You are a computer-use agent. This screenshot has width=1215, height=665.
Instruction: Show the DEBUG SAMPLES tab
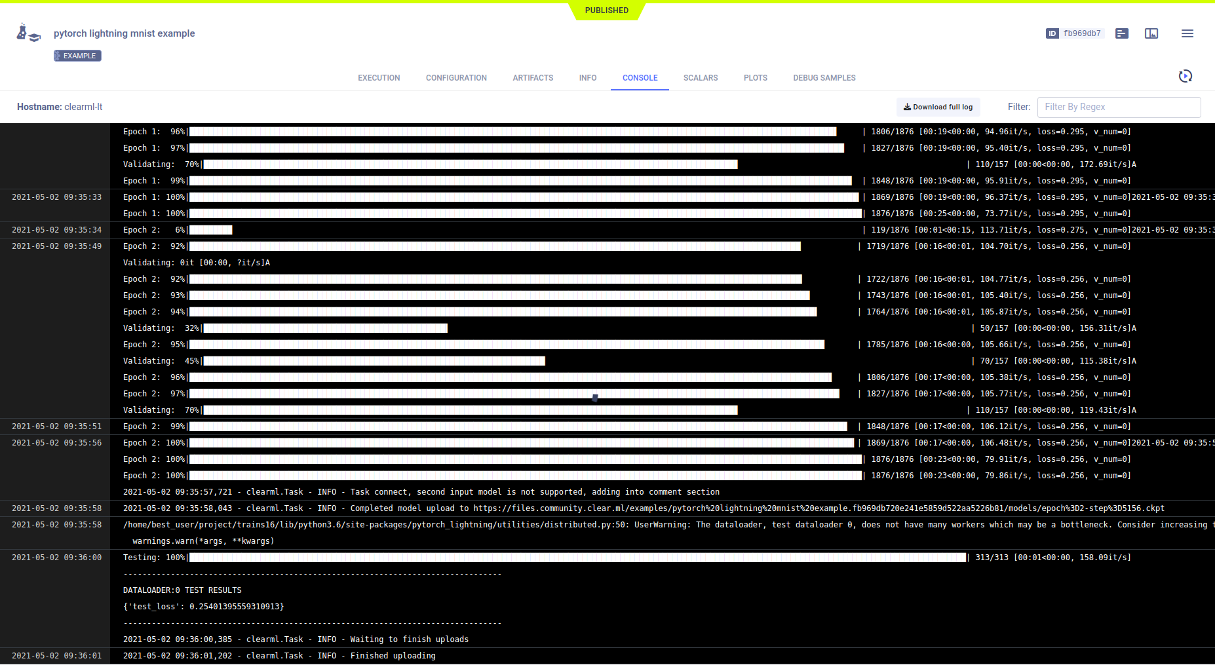pos(824,78)
